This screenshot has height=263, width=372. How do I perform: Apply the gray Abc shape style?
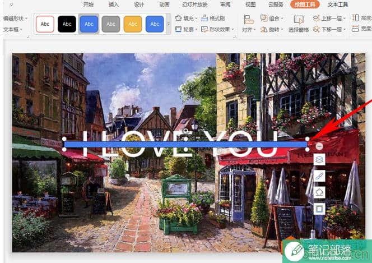pyautogui.click(x=111, y=24)
